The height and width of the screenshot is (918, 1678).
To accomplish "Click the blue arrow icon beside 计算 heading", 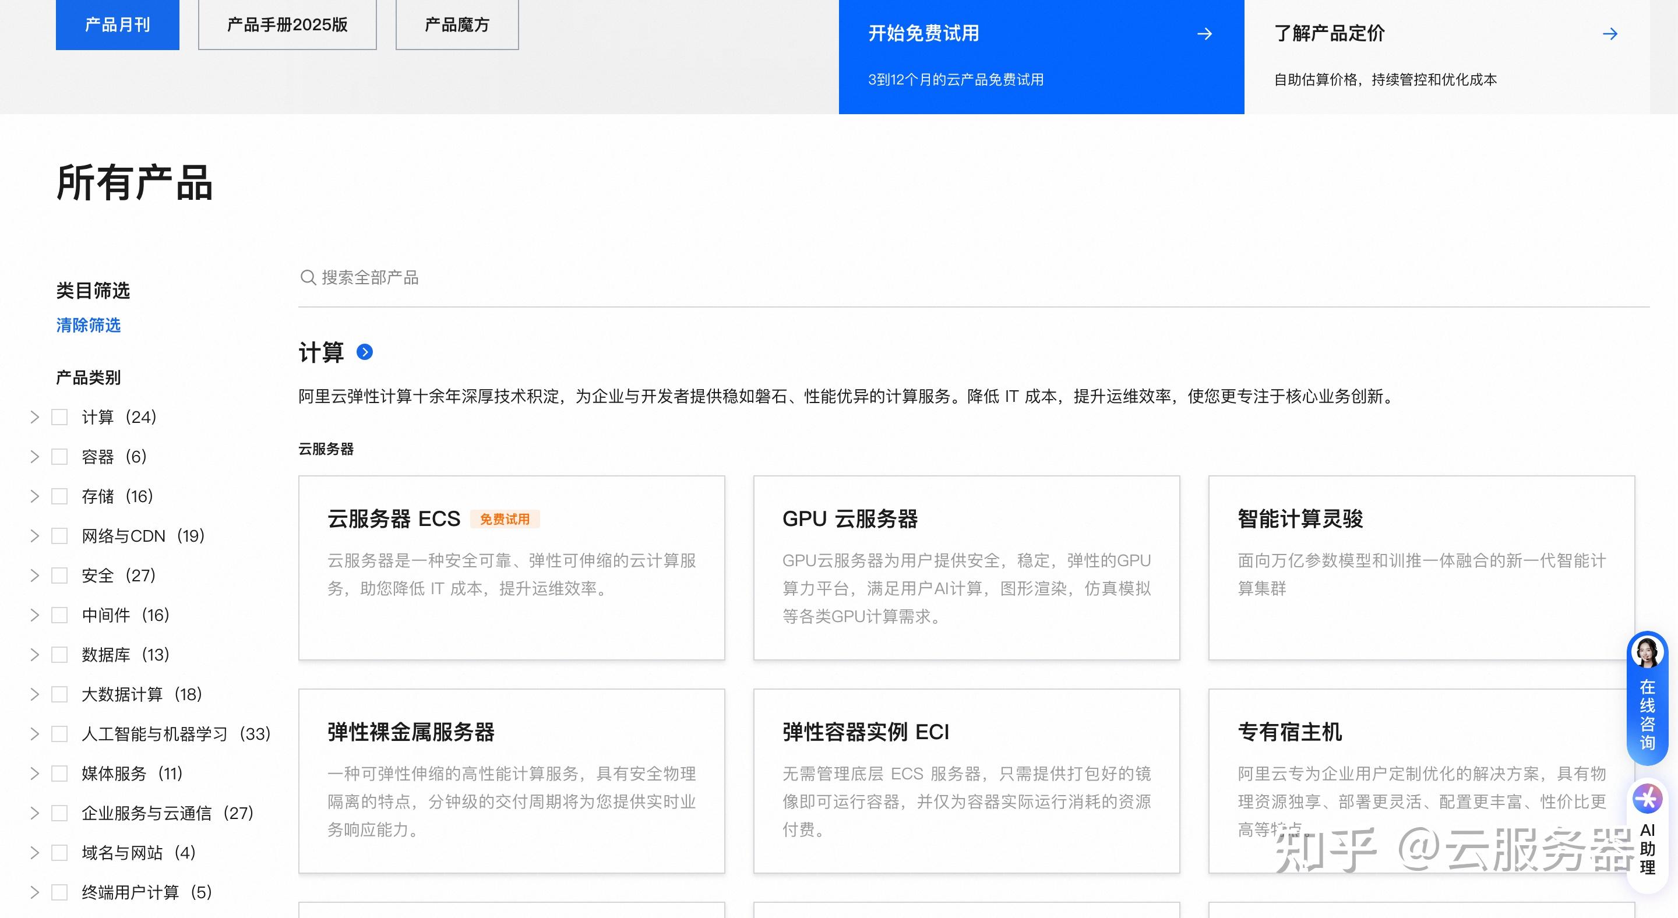I will [x=364, y=352].
